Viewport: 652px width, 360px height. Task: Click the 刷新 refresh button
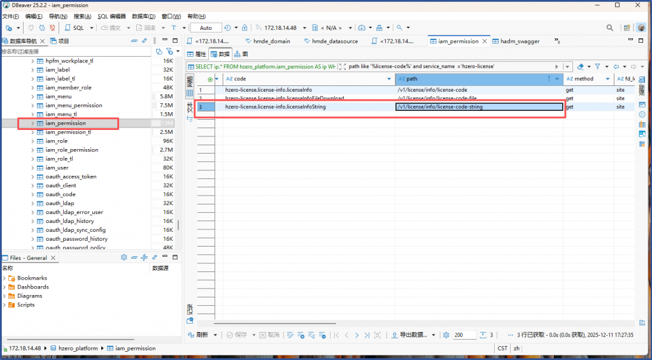pyautogui.click(x=197, y=335)
